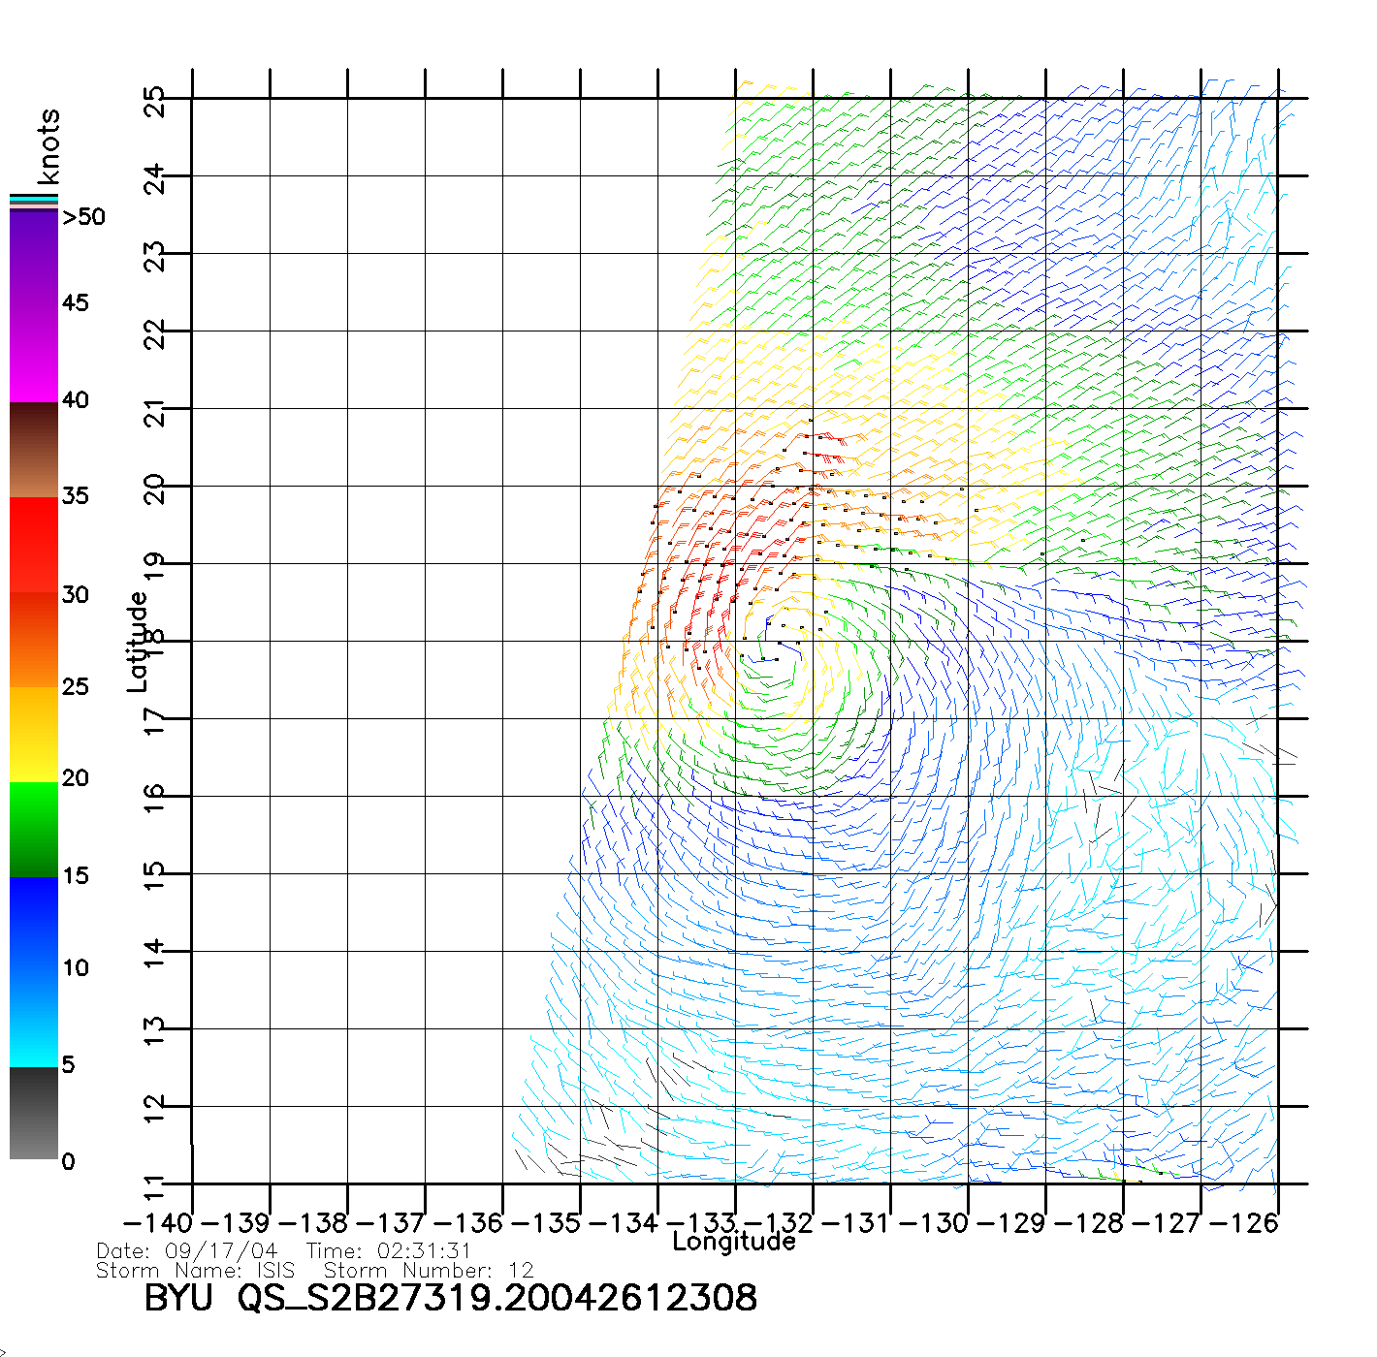
Task: Click the 'knots' legend unit label
Action: coord(48,147)
